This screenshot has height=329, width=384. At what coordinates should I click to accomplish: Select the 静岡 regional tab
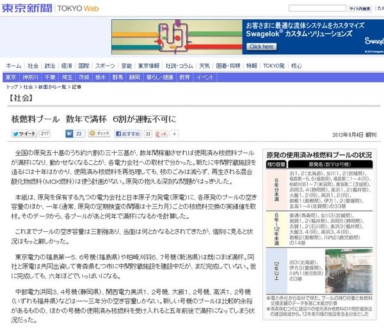click(134, 77)
